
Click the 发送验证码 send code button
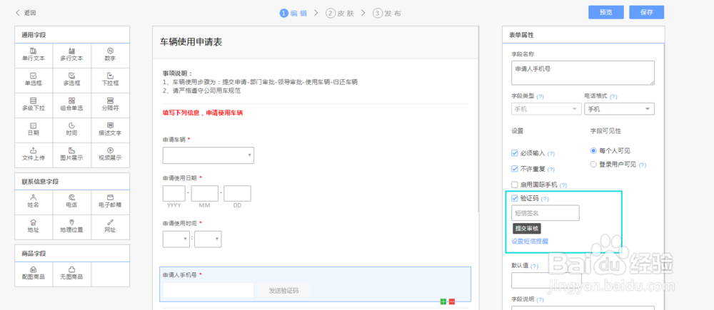283,291
